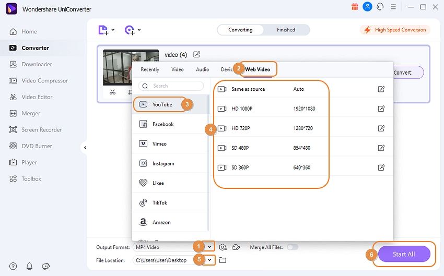The width and height of the screenshot is (444, 276).
Task: Open the Output Format dropdown arrow
Action: [x=209, y=247]
